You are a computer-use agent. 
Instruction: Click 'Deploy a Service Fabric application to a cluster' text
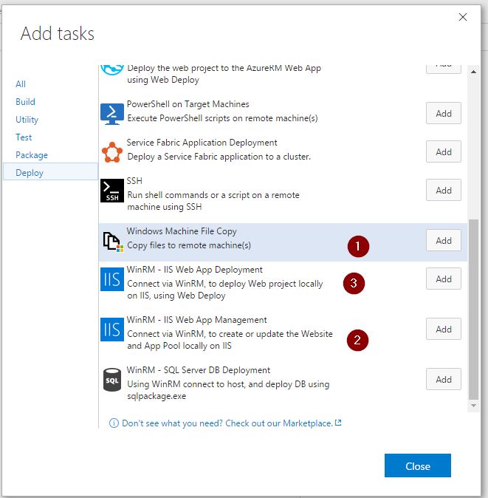(x=219, y=157)
